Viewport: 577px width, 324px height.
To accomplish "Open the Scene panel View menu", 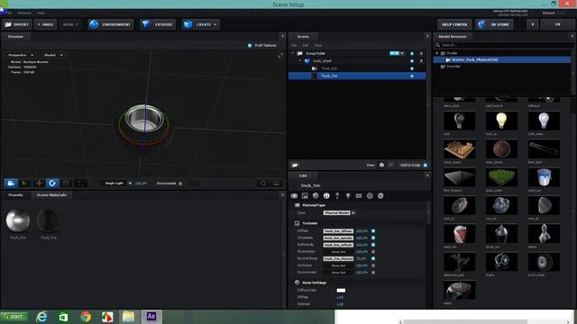I will [317, 46].
